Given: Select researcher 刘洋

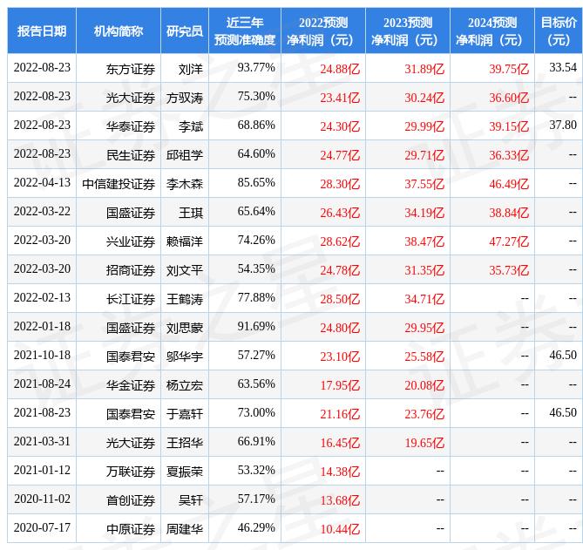Looking at the screenshot, I should tap(191, 69).
